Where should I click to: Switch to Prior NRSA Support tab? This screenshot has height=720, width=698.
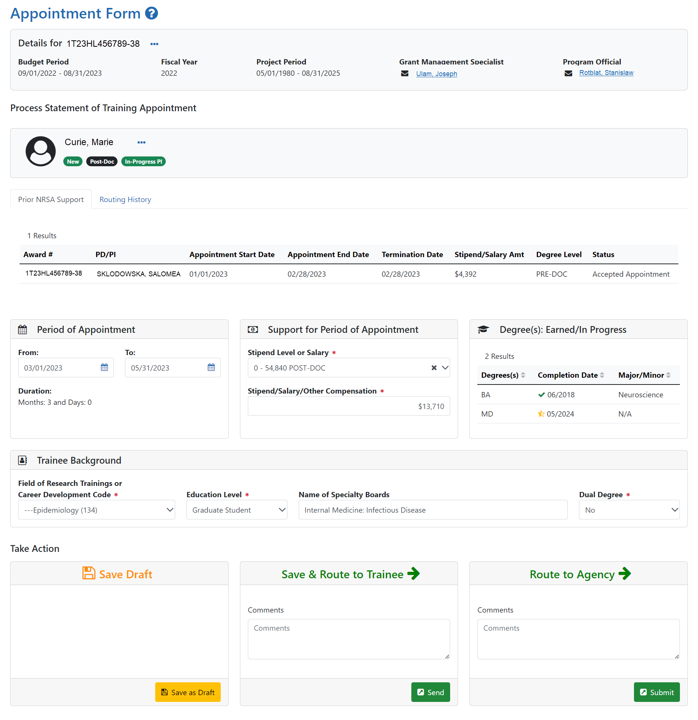[51, 199]
